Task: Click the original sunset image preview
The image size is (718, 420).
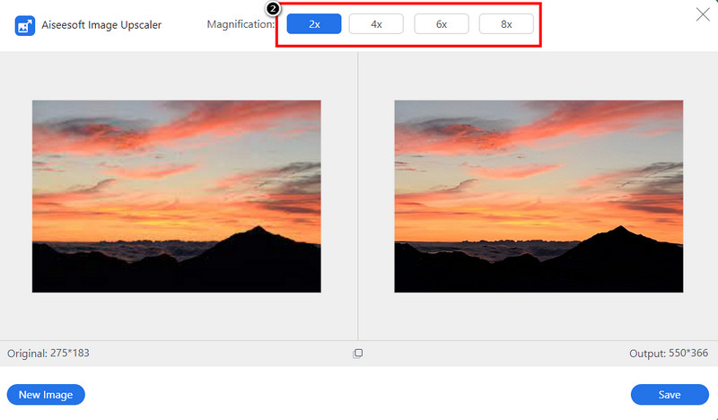Action: [x=176, y=196]
